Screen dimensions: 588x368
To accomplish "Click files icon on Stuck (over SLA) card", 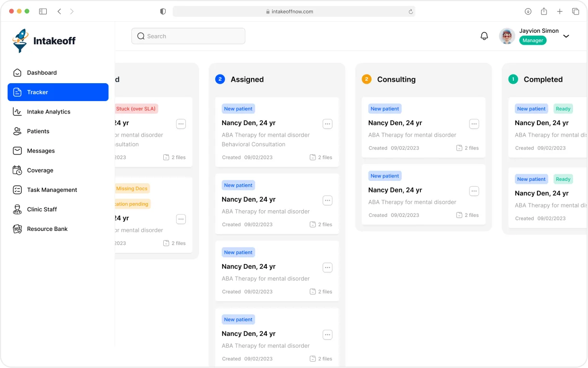I will click(x=166, y=157).
